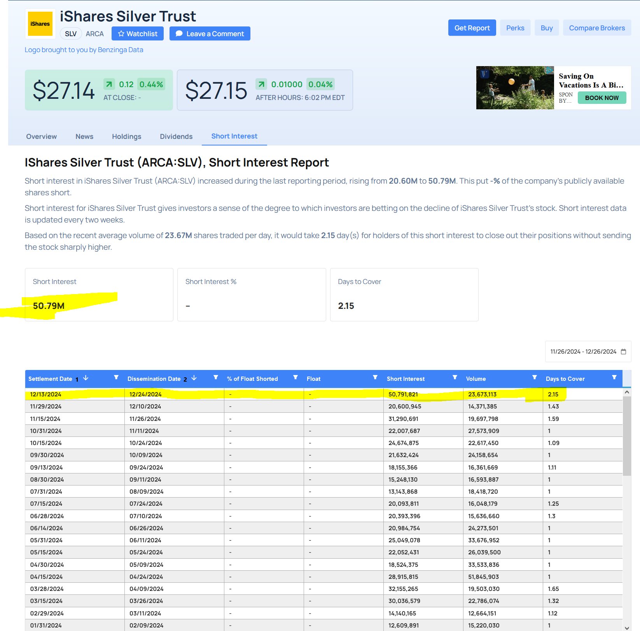Open filter icon for Short Interest column

[x=455, y=377]
